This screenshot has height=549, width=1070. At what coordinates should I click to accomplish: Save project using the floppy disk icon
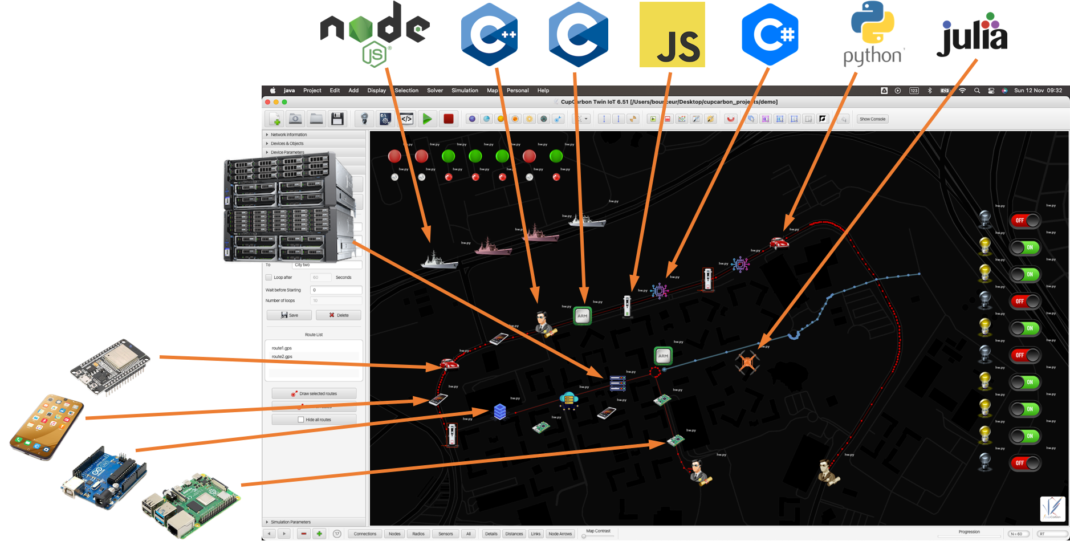337,119
